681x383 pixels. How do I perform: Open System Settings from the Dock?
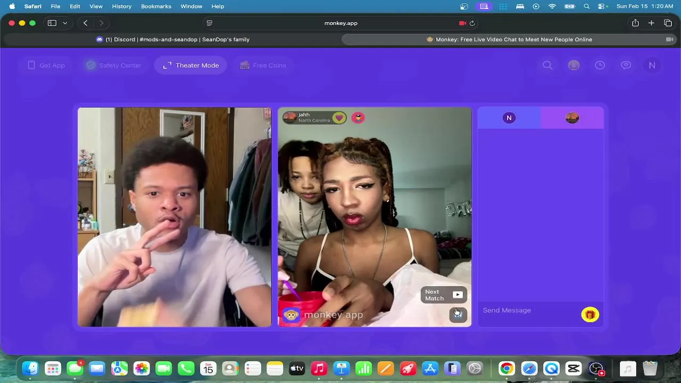tap(475, 368)
